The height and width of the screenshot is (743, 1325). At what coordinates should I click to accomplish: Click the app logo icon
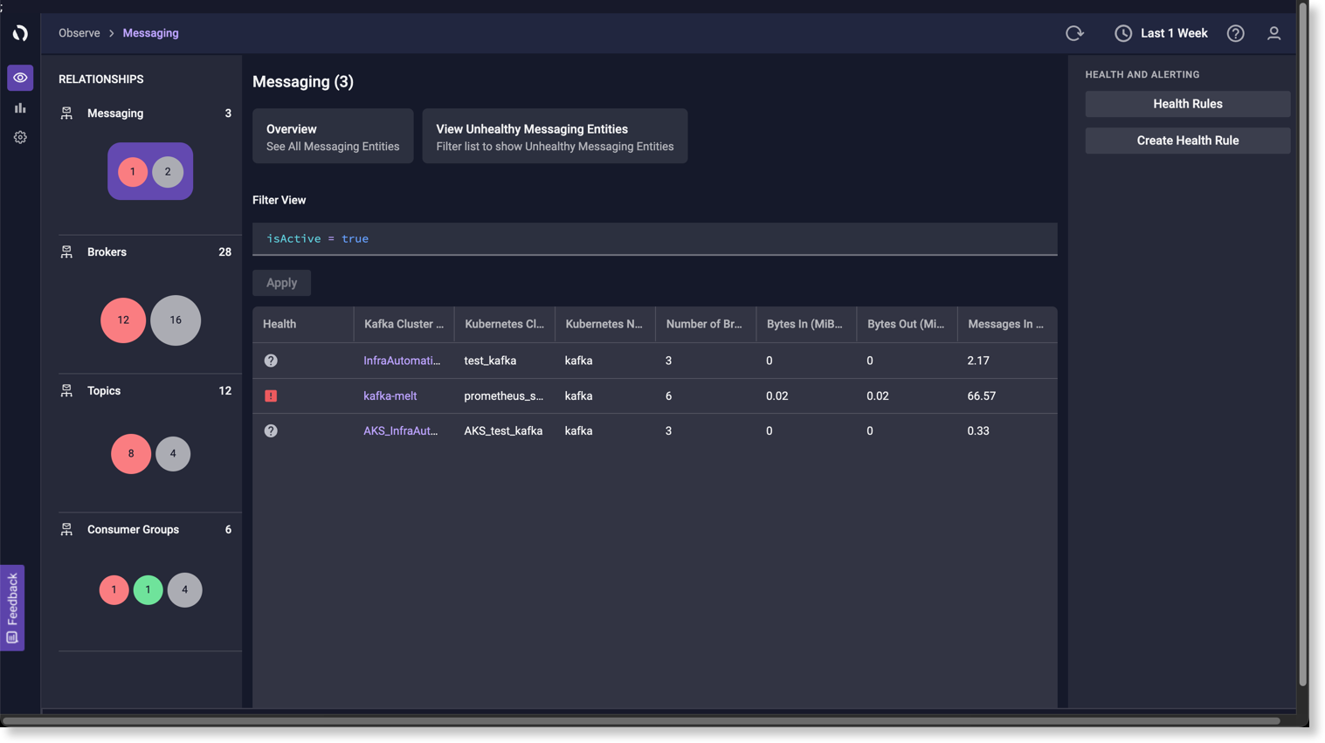click(20, 33)
